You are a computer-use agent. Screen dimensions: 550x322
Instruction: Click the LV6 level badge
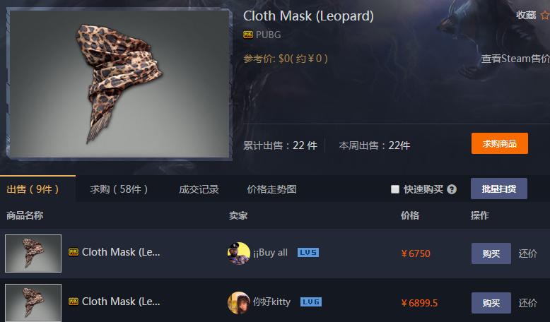click(x=311, y=302)
